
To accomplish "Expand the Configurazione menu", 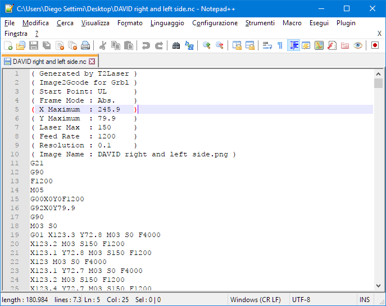I will point(215,23).
